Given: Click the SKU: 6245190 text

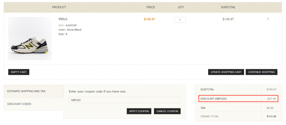Looking at the screenshot, I should [68, 25].
